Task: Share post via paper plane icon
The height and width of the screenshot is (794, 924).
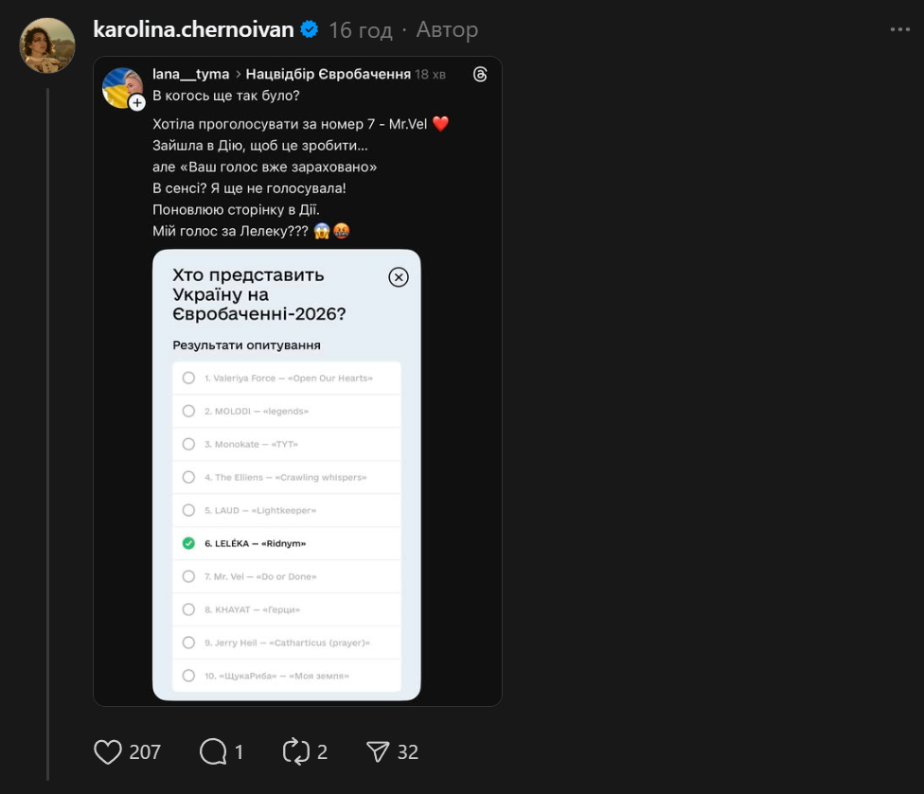Action: click(x=378, y=752)
